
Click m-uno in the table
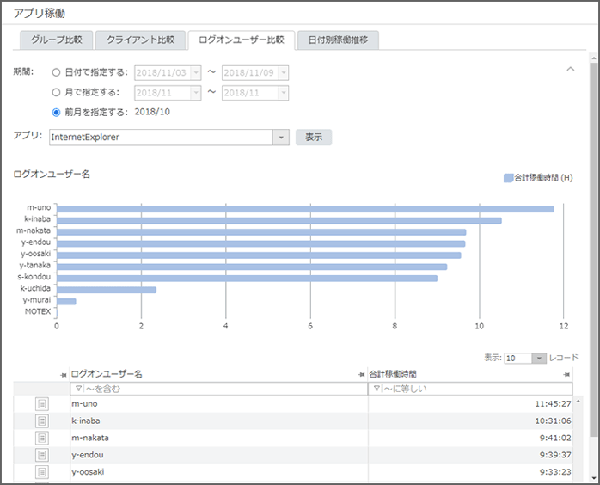pos(84,404)
